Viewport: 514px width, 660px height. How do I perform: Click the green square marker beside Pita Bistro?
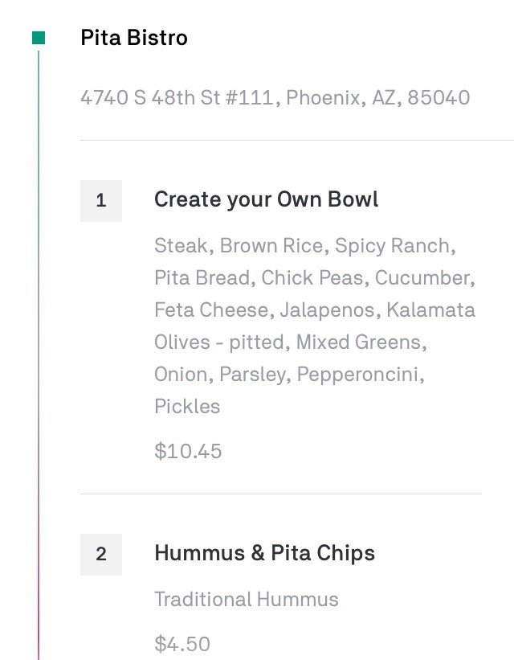pos(39,38)
